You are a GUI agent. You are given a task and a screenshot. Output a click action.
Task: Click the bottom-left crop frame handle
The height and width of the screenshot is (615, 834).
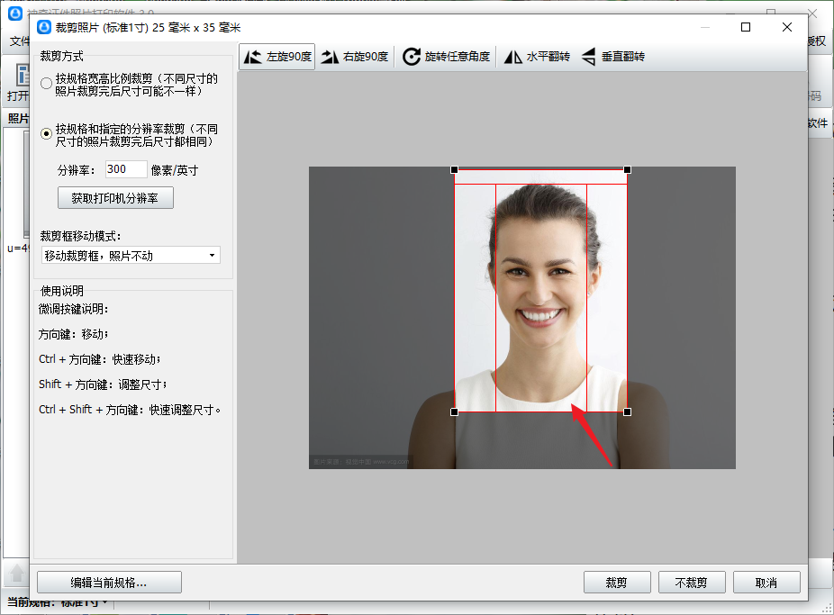click(454, 412)
